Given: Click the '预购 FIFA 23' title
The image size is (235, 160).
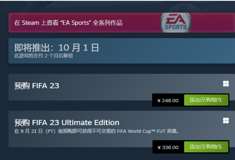Looking at the screenshot, I should 37,86.
